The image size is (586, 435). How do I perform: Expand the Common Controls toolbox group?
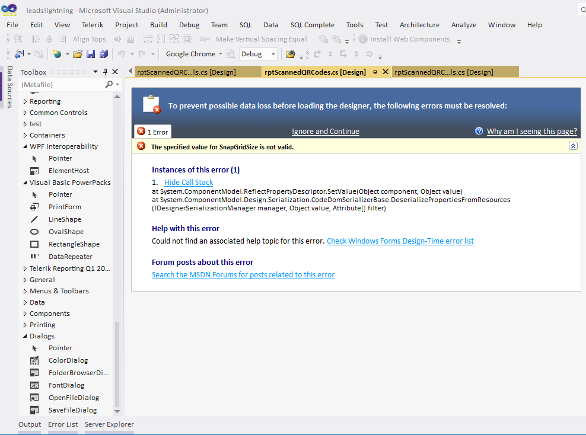pyautogui.click(x=25, y=113)
